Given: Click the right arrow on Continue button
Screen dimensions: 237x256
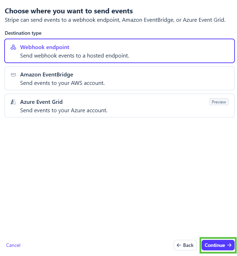Looking at the screenshot, I should click(x=229, y=245).
